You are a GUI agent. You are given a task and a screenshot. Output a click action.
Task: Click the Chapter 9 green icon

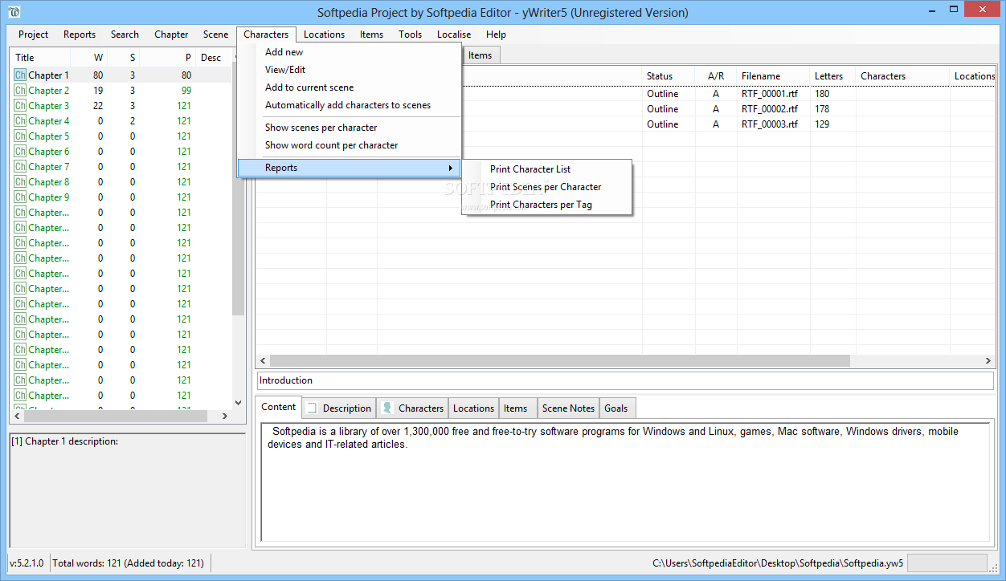point(20,197)
